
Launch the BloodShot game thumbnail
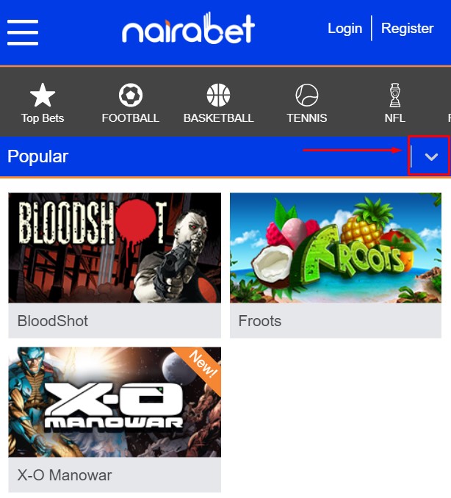click(x=115, y=248)
